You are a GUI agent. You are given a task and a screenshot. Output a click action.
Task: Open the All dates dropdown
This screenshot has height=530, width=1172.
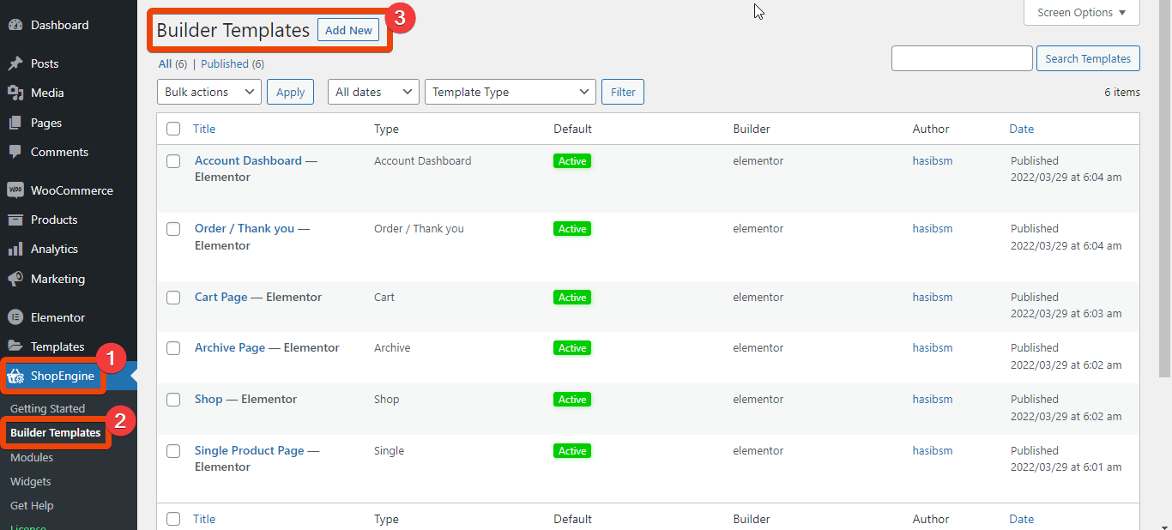click(x=372, y=92)
